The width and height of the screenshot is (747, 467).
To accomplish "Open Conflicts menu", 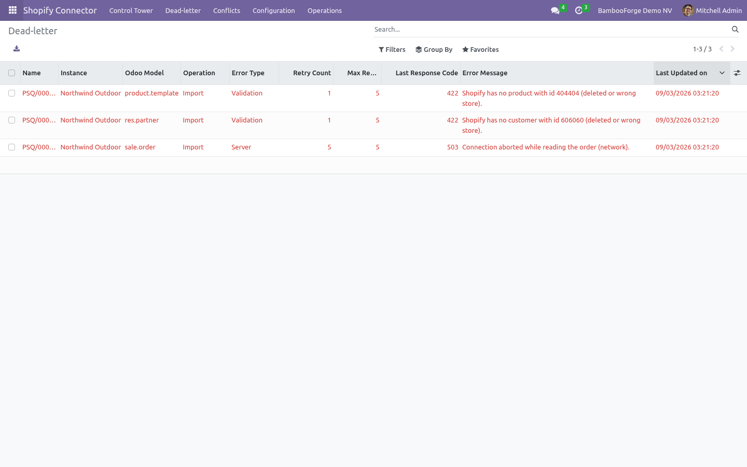I will coord(227,10).
